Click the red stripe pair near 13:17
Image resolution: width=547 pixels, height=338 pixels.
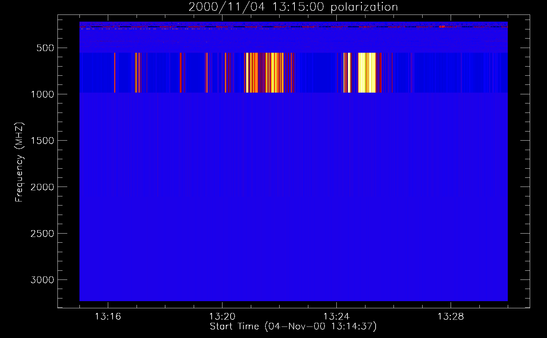[x=138, y=73]
